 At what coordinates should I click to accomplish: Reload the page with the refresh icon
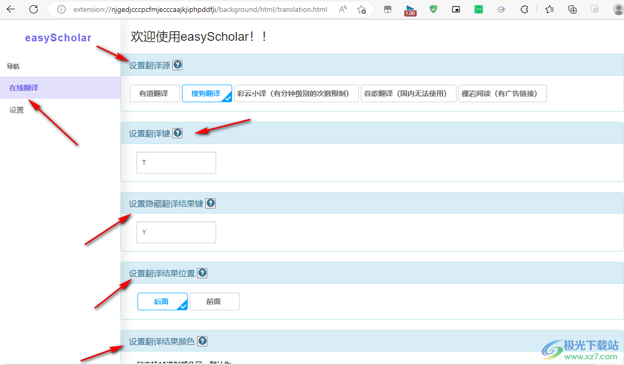point(34,9)
